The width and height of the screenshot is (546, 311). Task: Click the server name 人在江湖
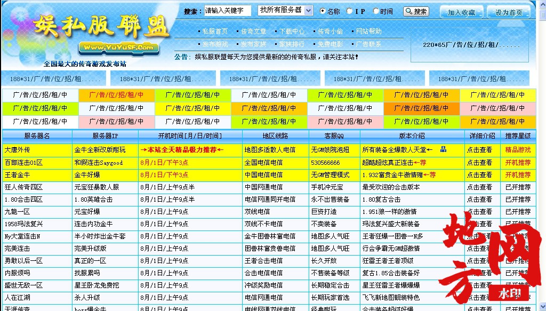[x=18, y=298]
